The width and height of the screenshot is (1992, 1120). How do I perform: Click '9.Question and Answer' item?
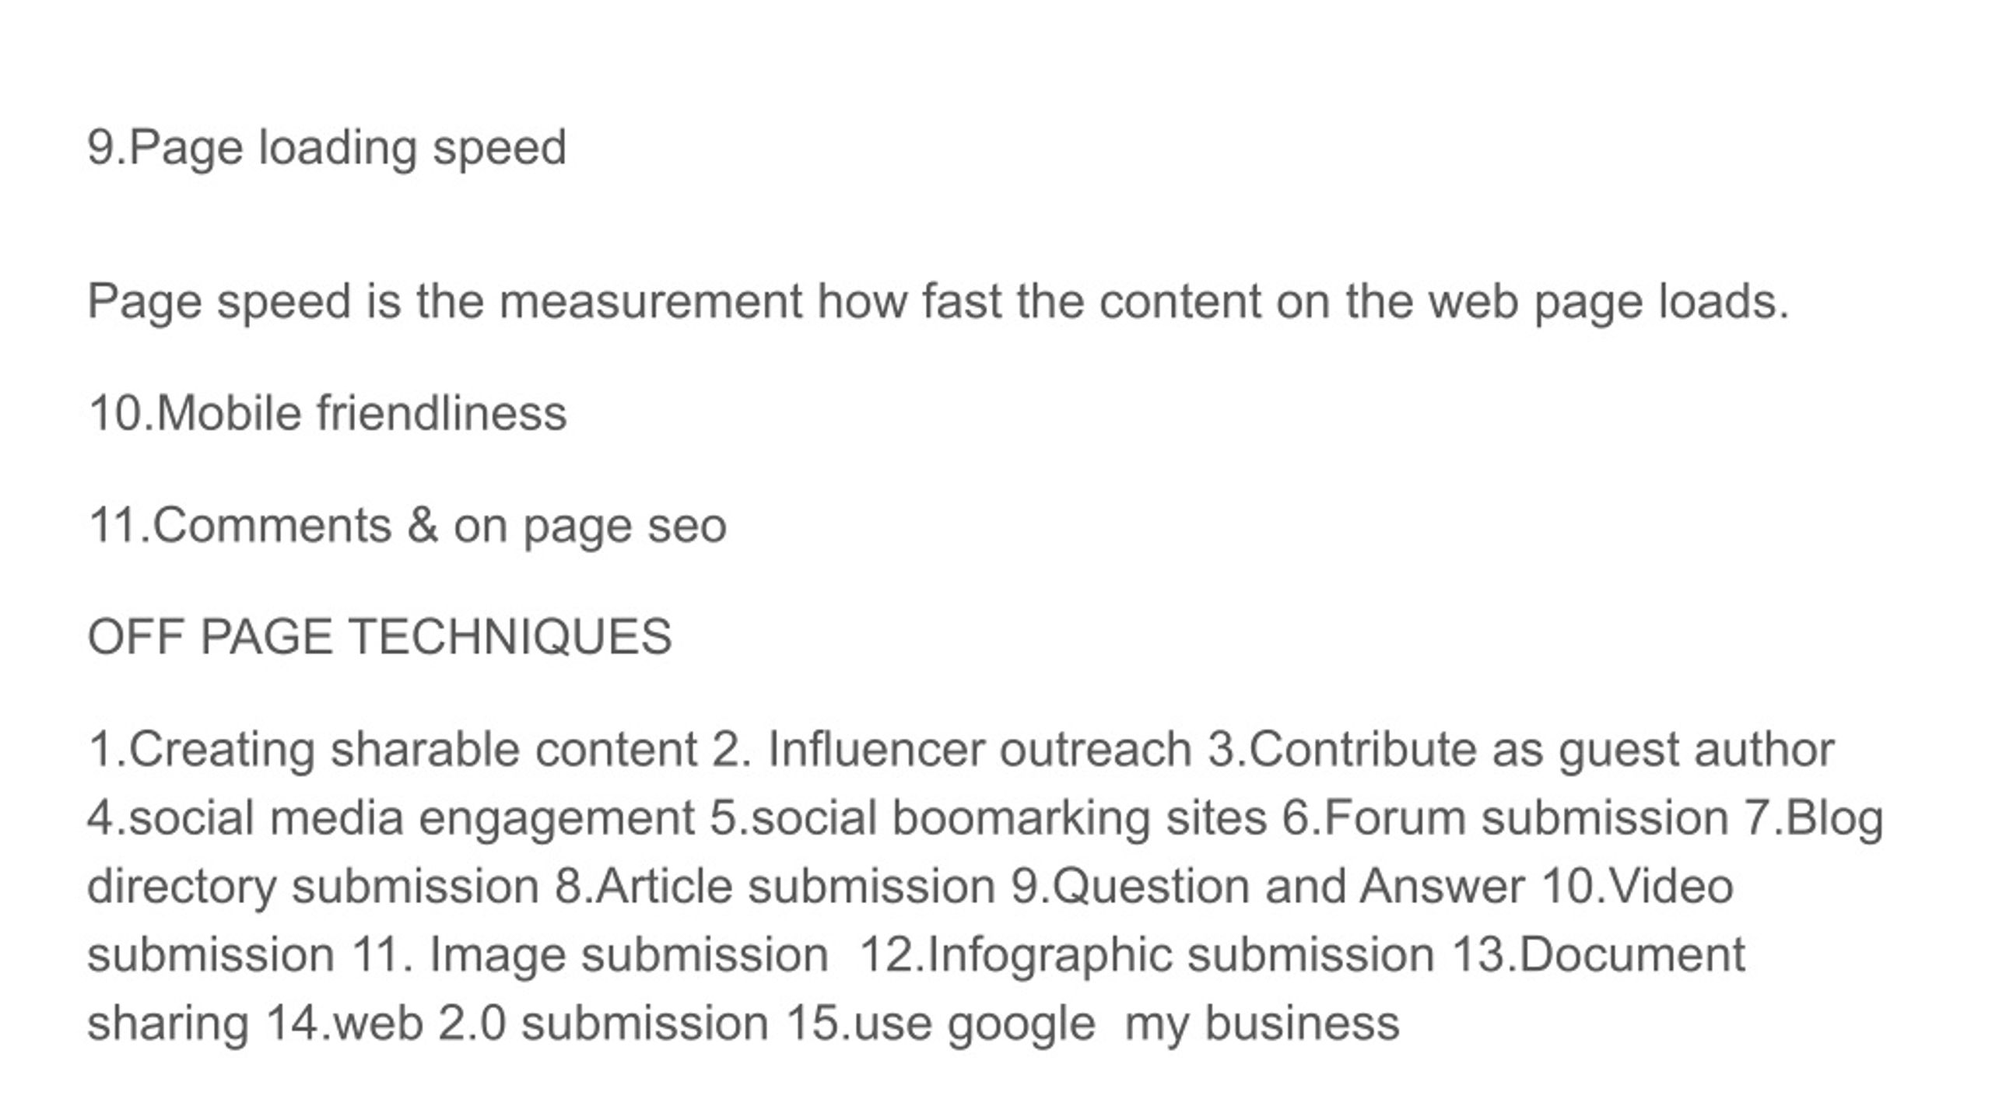tap(1268, 887)
